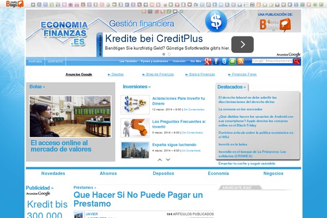Click the Quality Blogs logo in top bar
The height and width of the screenshot is (218, 327).
click(15, 4)
